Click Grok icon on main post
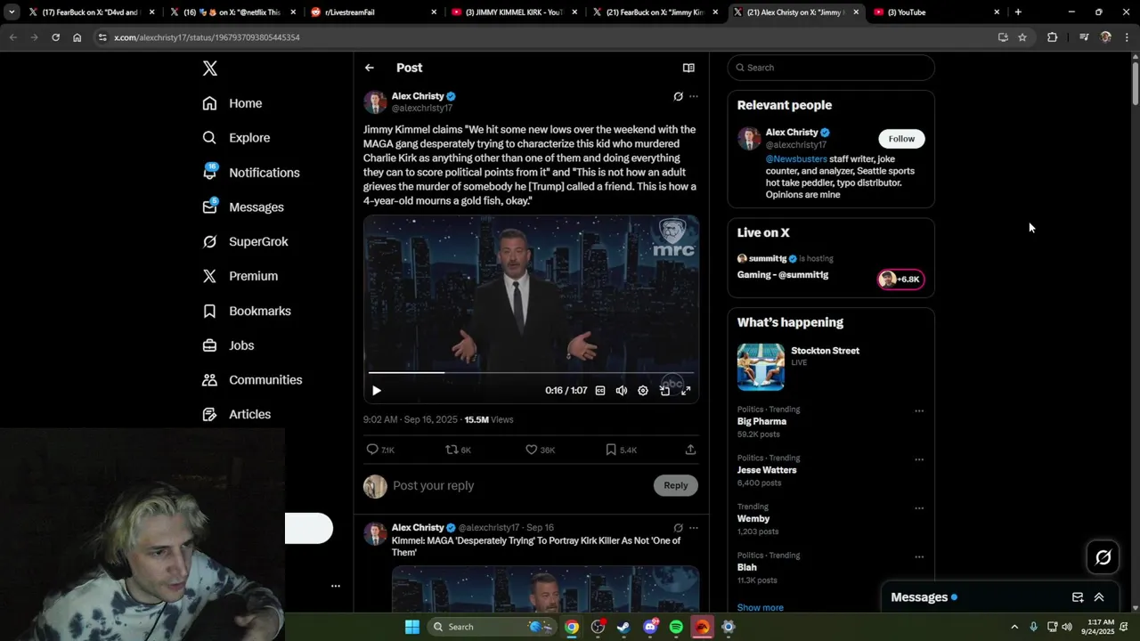Image resolution: width=1140 pixels, height=641 pixels. tap(678, 96)
